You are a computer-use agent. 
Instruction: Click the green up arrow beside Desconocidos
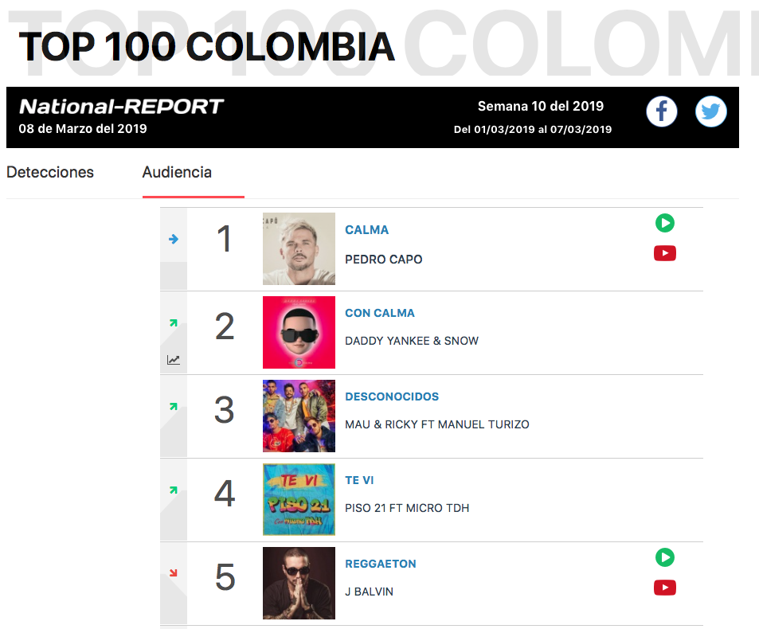tap(174, 406)
